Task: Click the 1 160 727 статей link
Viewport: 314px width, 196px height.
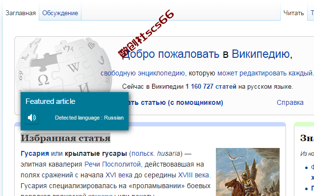Action: (211, 86)
